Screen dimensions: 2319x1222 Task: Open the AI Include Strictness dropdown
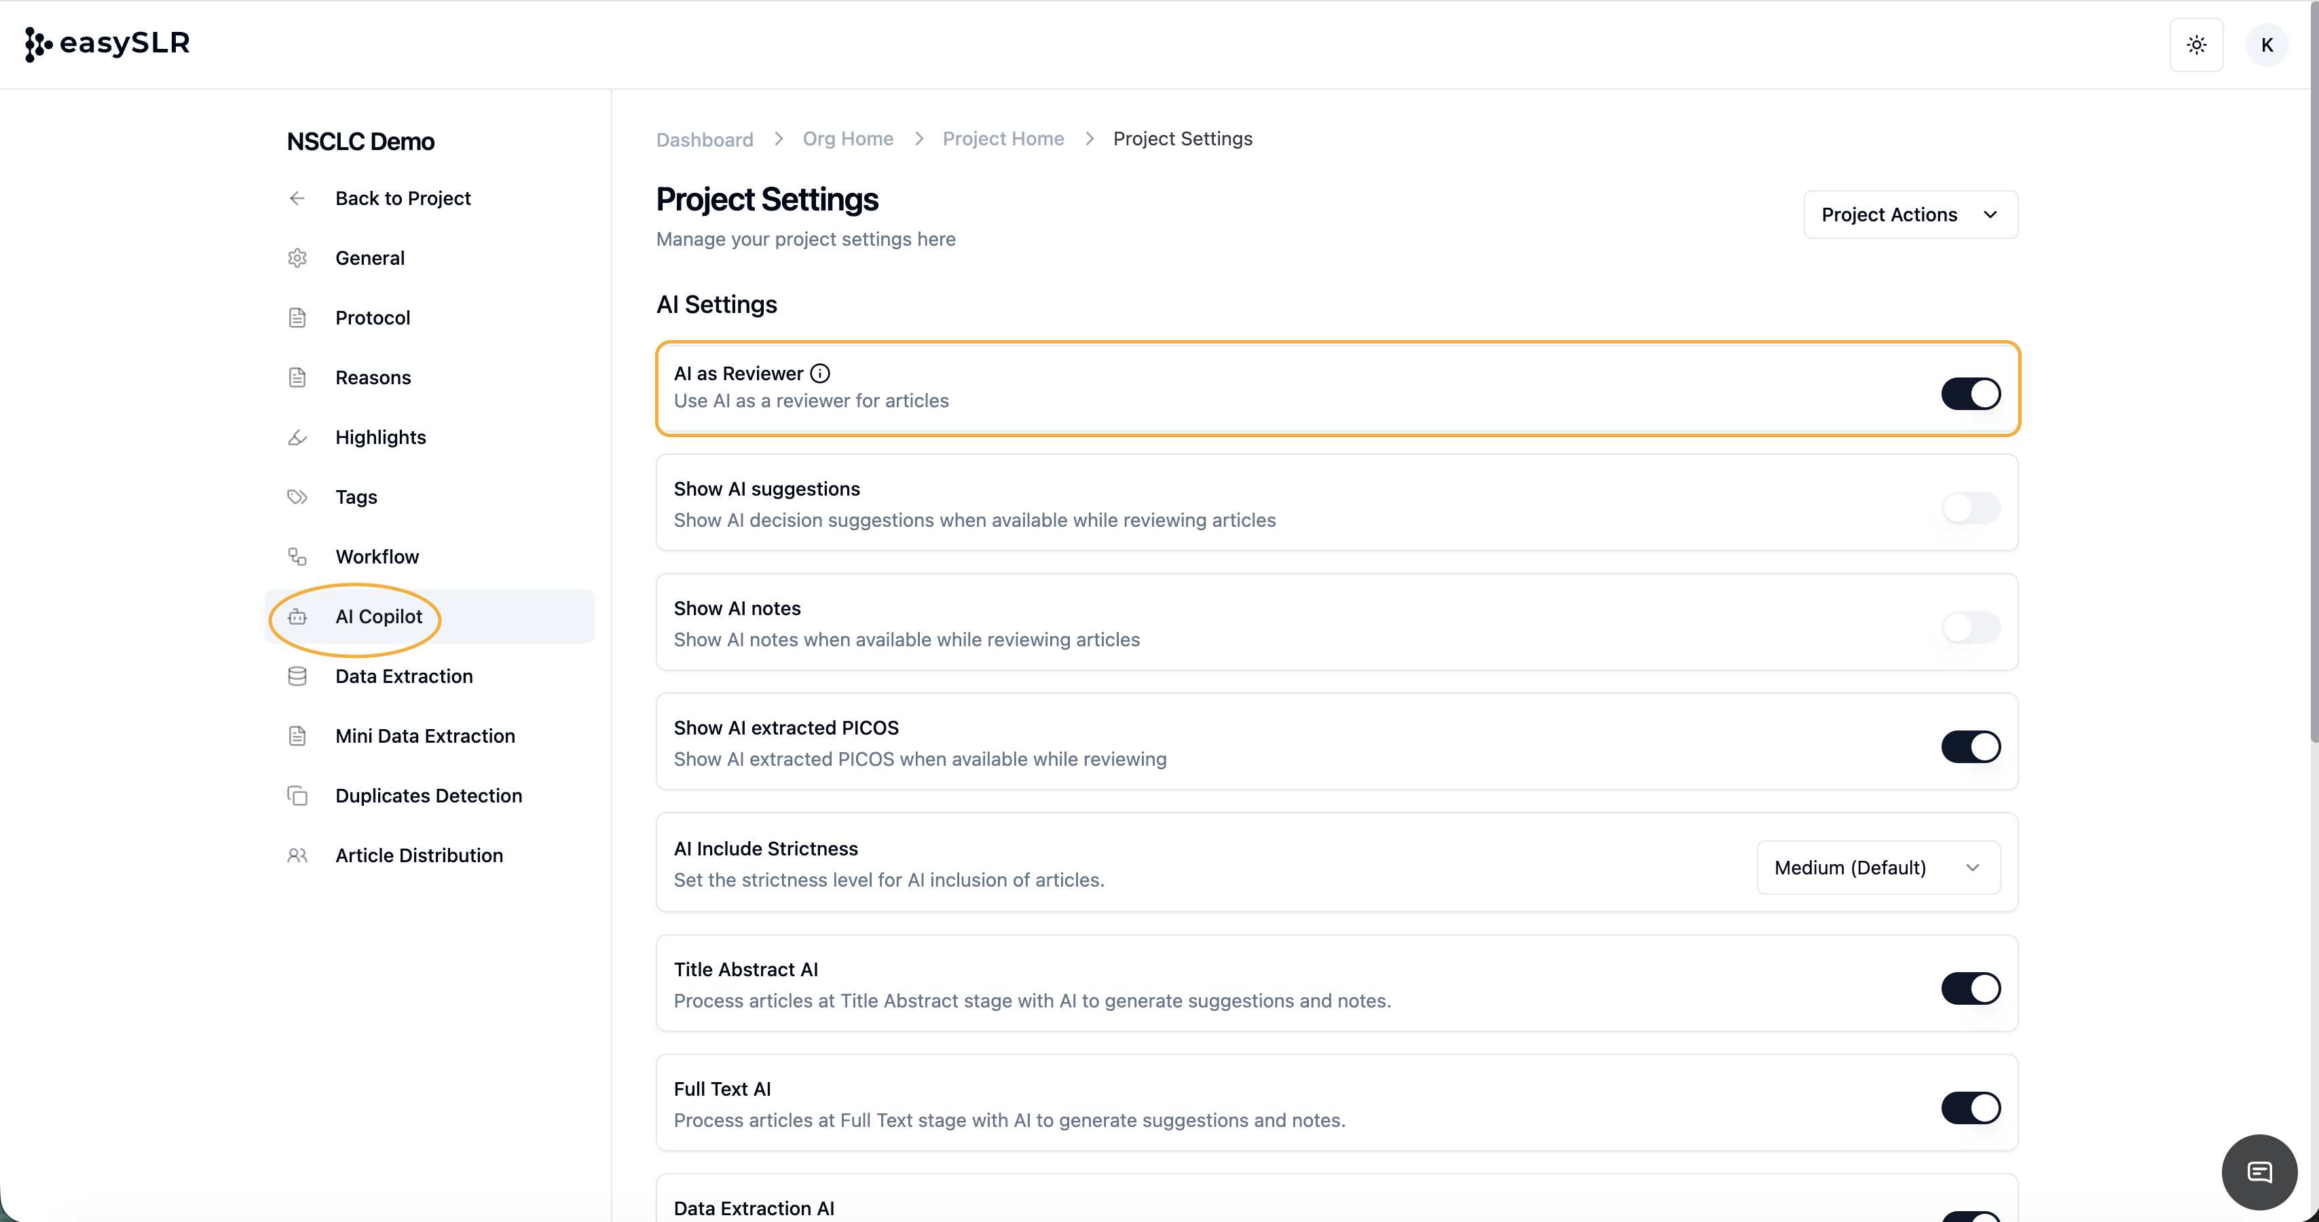(x=1878, y=867)
